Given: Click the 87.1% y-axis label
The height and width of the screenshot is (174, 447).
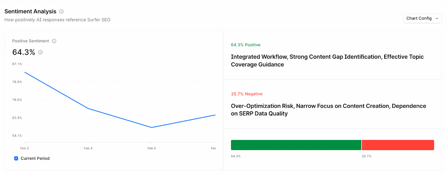Looking at the screenshot, I should [17, 64].
